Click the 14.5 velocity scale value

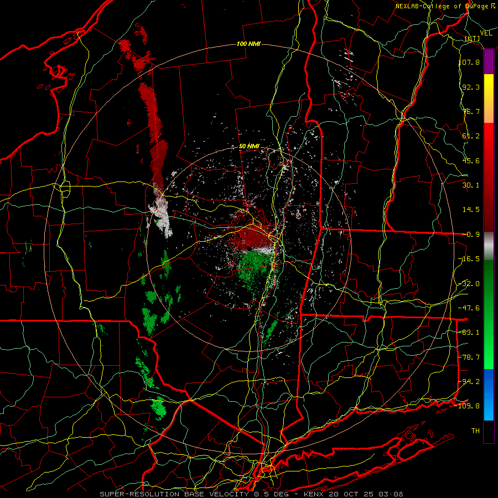471,210
